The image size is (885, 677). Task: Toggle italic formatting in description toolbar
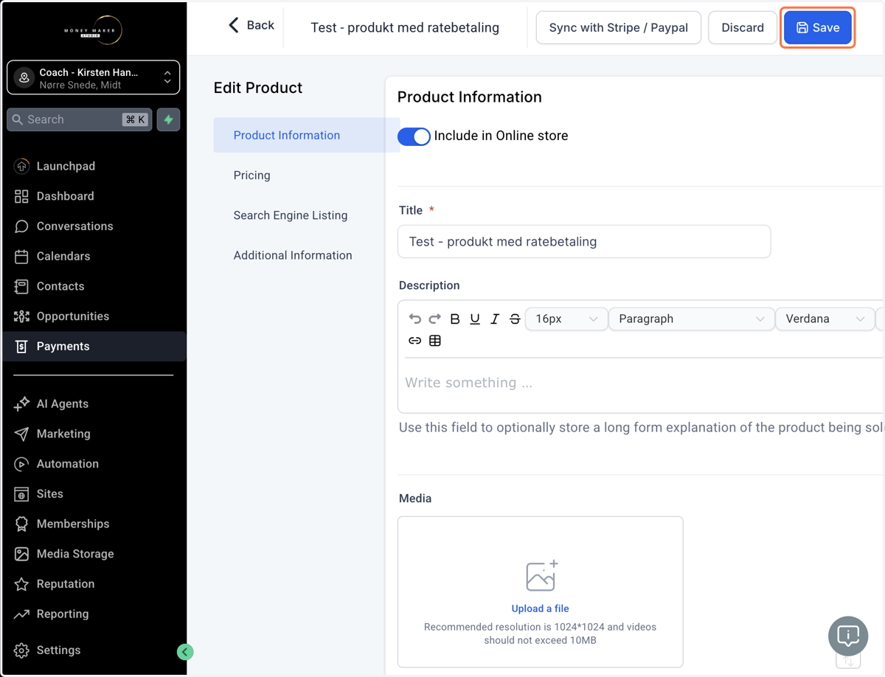(x=495, y=319)
